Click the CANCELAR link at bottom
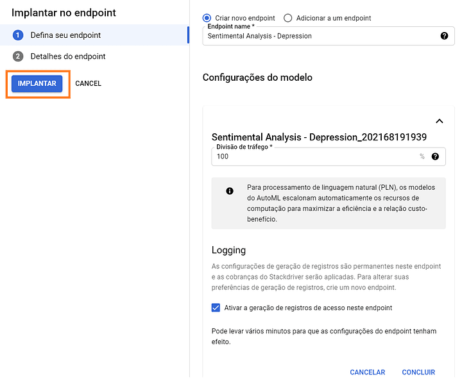Screen dimensions: 462x382 coord(367,372)
